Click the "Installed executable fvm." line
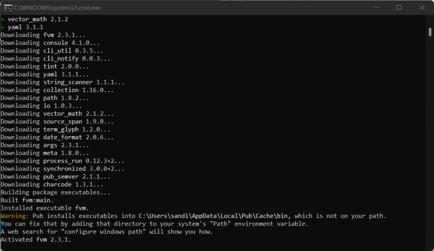 pyautogui.click(x=45, y=208)
